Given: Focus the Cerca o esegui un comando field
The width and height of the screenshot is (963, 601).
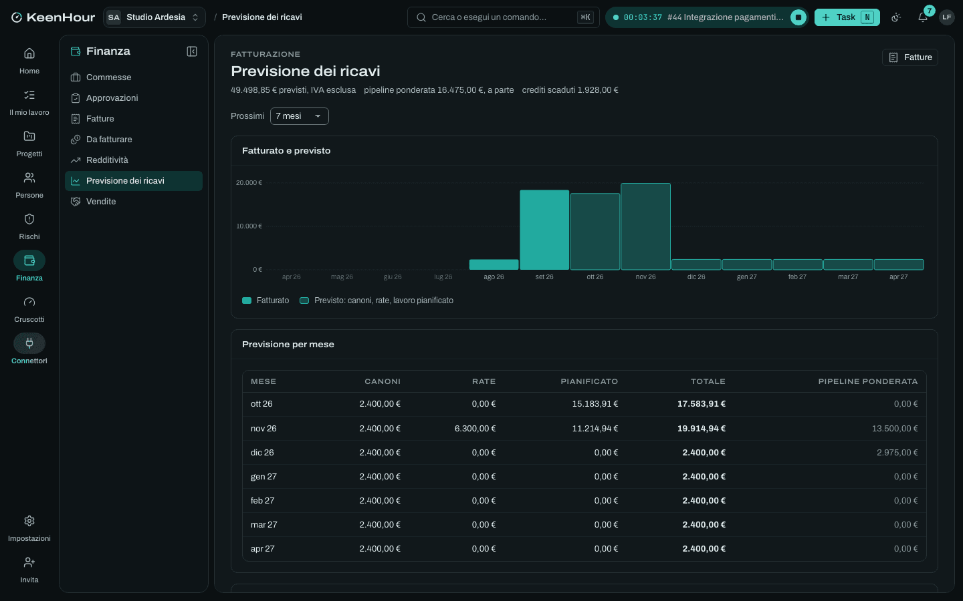Looking at the screenshot, I should [x=504, y=17].
